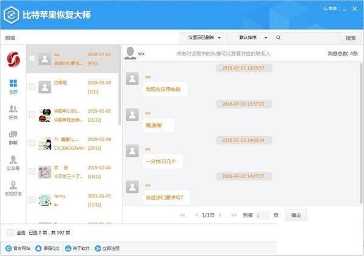Minimize the recovery app window
The image size is (364, 256).
[345, 9]
